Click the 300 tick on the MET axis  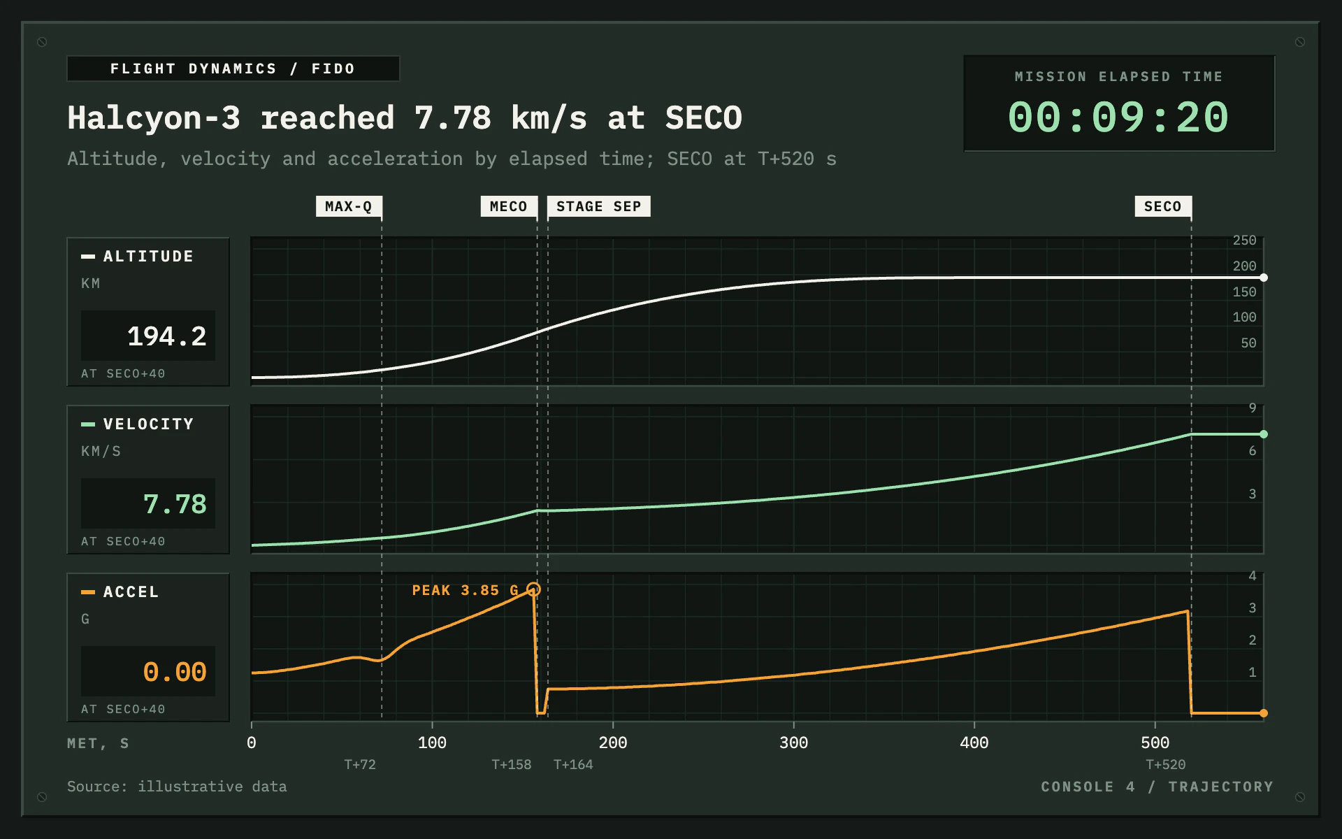(793, 743)
